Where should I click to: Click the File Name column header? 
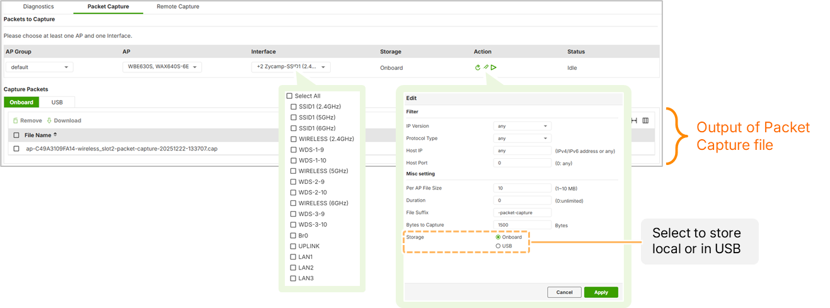[38, 135]
